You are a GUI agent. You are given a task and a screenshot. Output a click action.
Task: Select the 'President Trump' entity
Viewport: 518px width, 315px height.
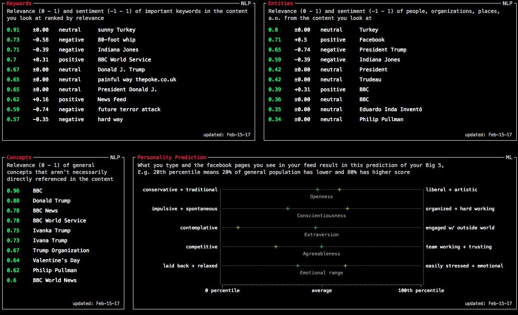383,49
